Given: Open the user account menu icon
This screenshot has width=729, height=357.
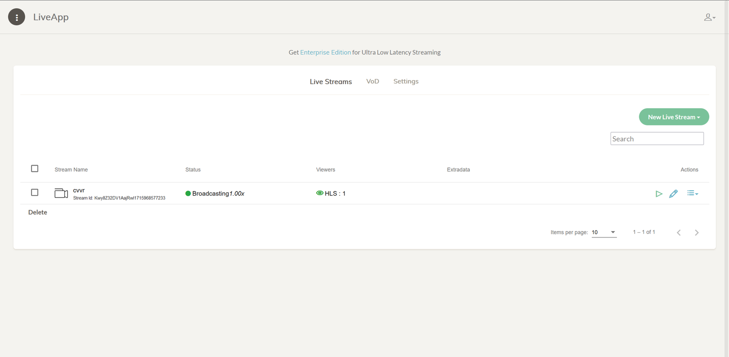Looking at the screenshot, I should click(709, 17).
